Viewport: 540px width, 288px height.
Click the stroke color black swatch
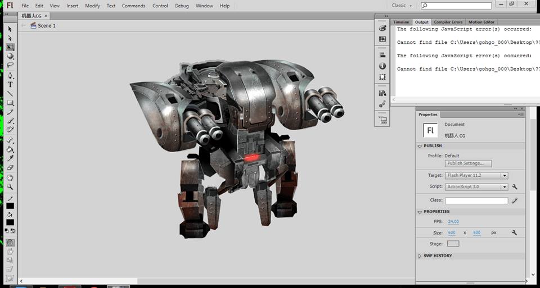click(10, 206)
